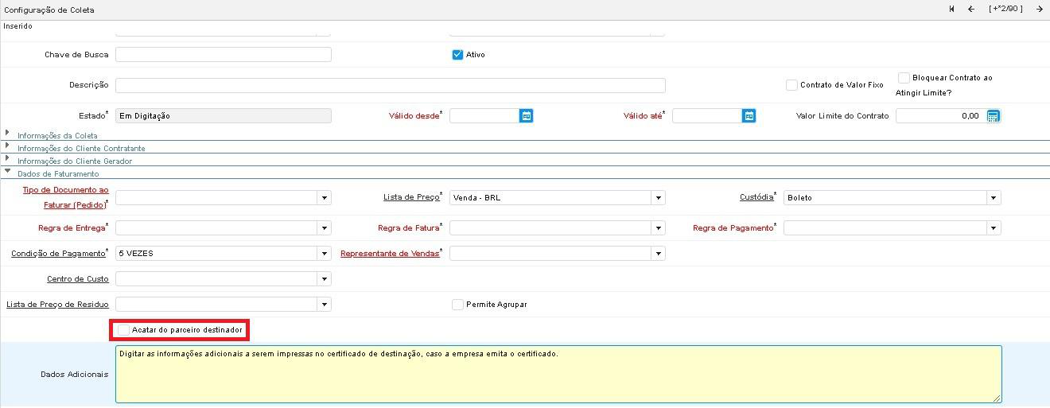The width and height of the screenshot is (1050, 408).
Task: Open the Válido desde calendar picker
Action: point(526,116)
